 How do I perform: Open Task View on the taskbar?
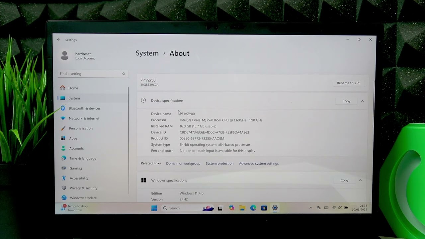click(x=220, y=208)
